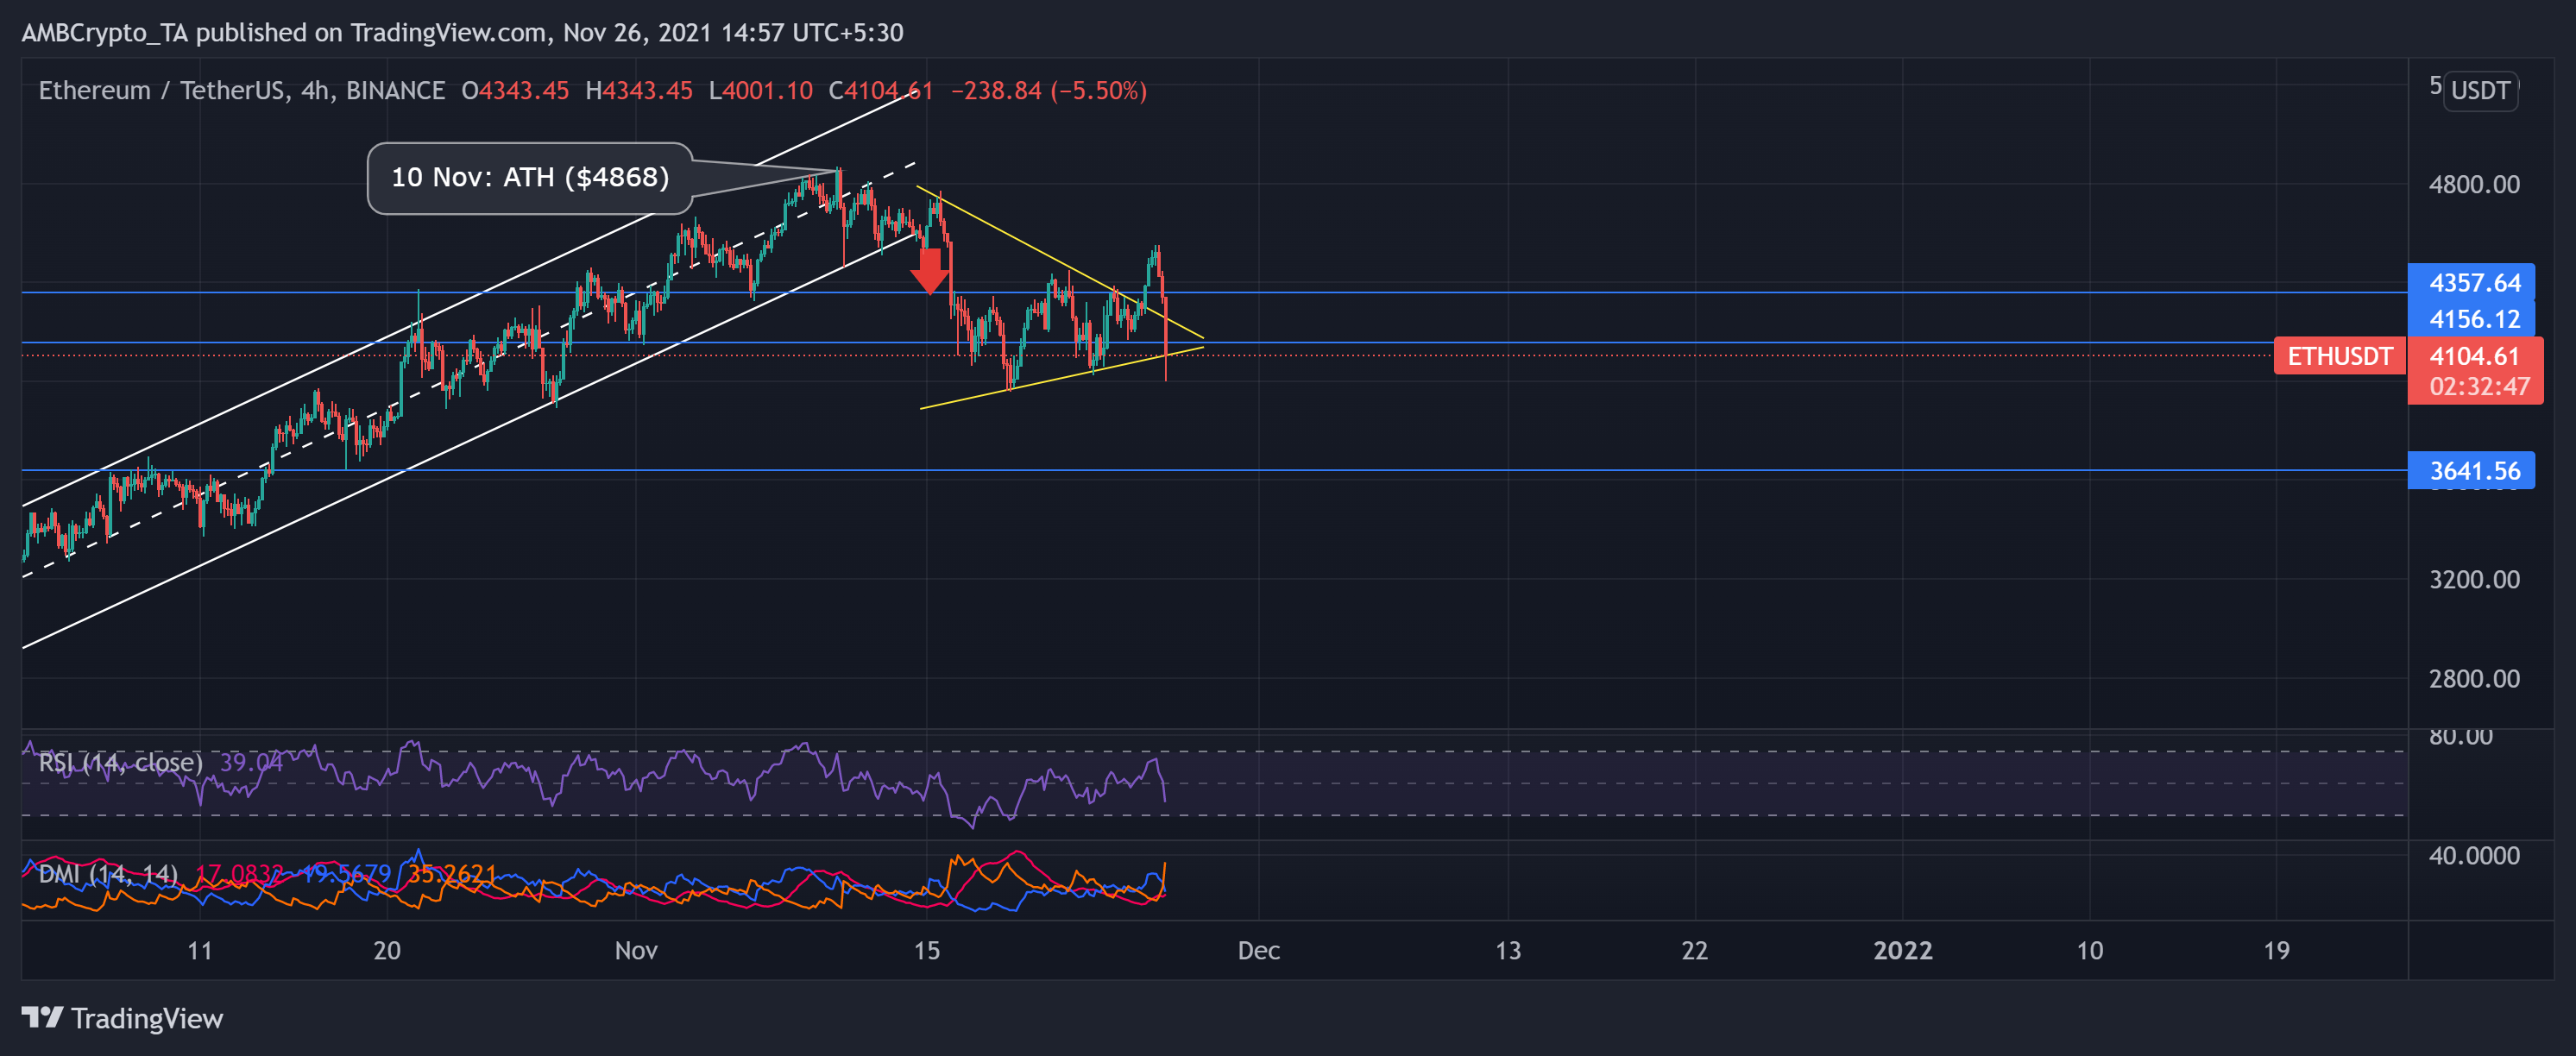
Task: Click the '22' date axis label
Action: tap(1694, 950)
